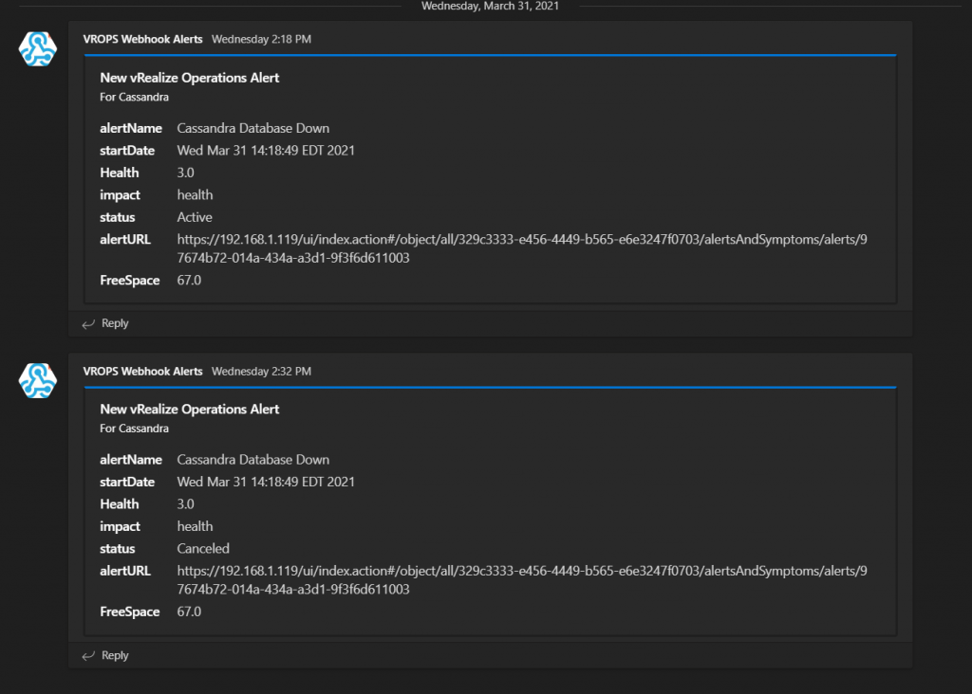
Task: Click the startDate value in the 2:32 PM card
Action: click(266, 482)
